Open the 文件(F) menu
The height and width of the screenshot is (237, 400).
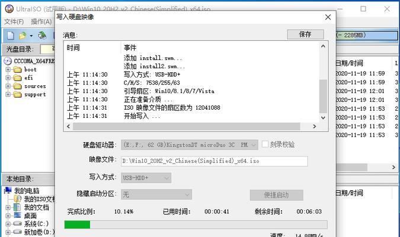tap(14, 22)
